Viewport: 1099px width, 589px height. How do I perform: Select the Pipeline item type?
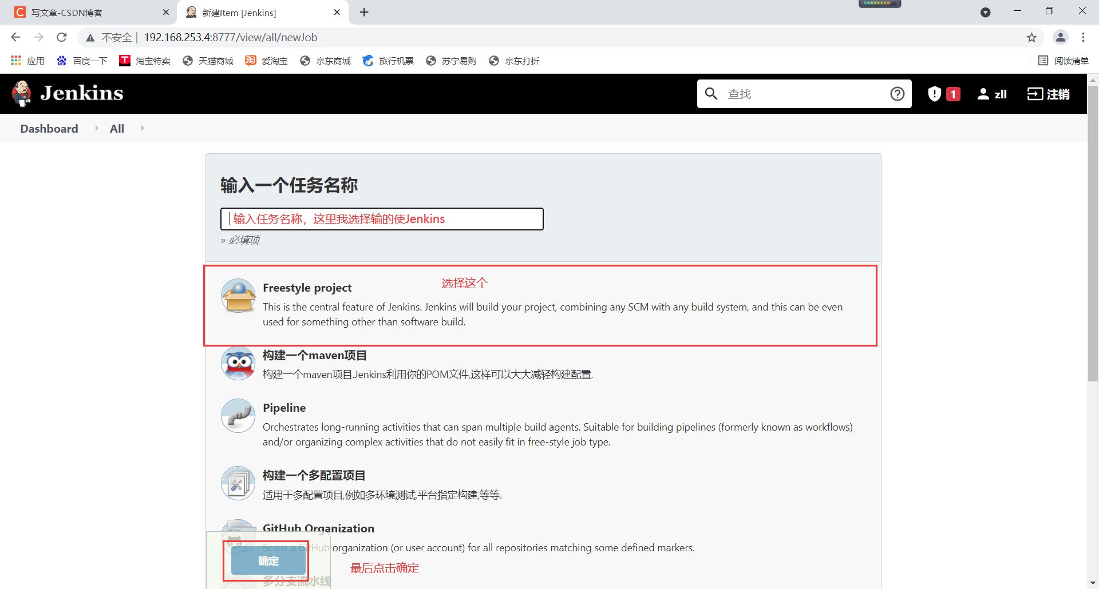pos(284,408)
